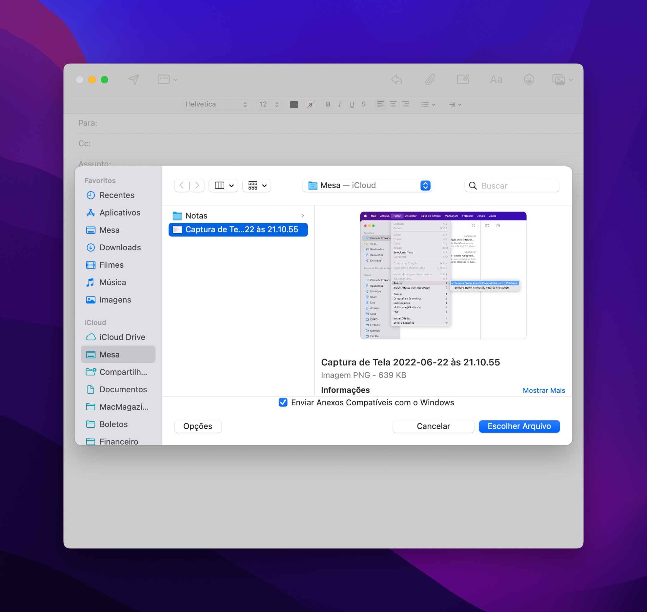Click the back navigation arrow in the file picker
647x612 pixels.
coord(182,185)
